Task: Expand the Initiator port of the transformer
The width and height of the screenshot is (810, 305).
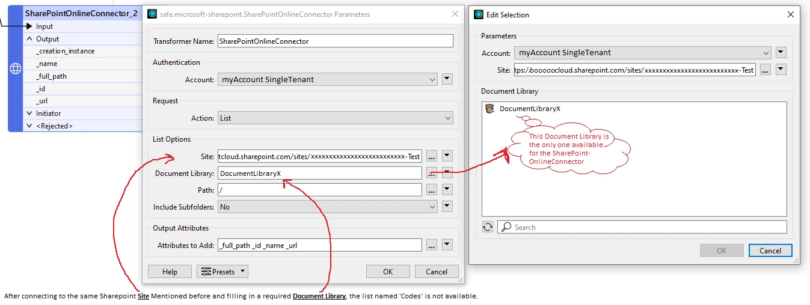Action: click(29, 113)
